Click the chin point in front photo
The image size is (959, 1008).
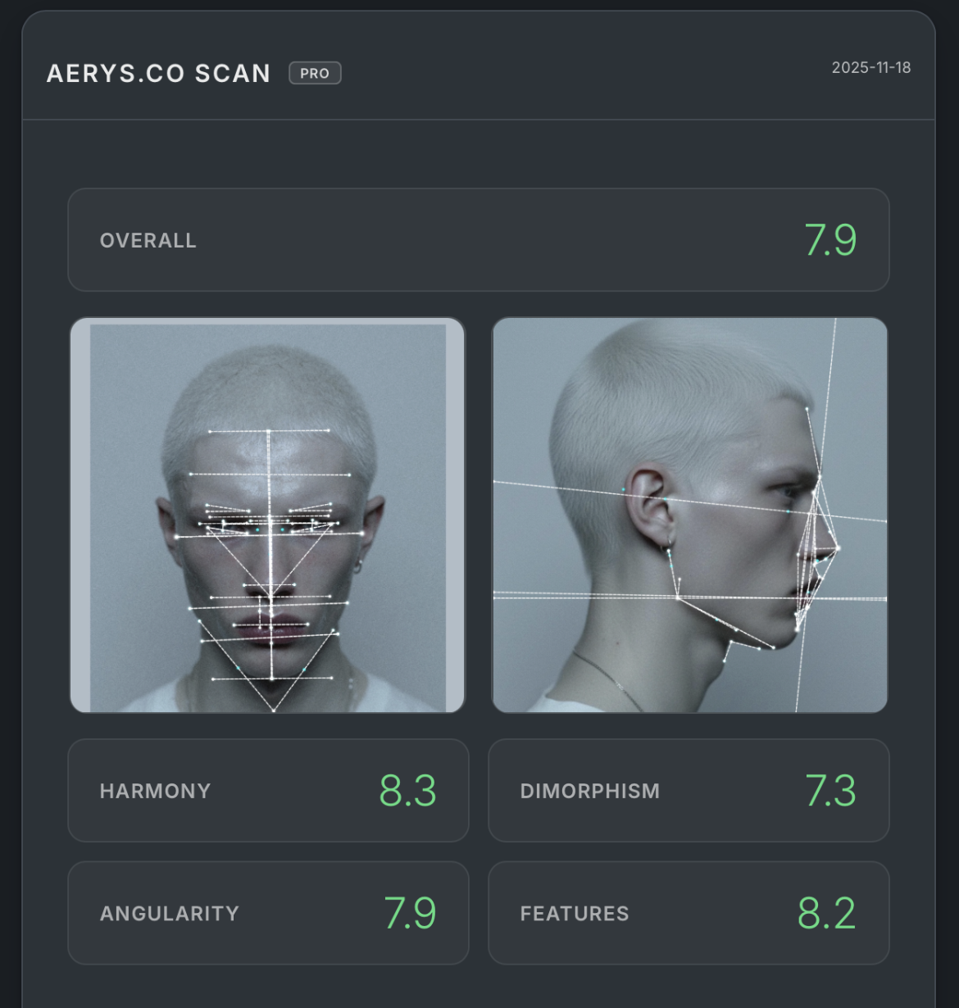pyautogui.click(x=272, y=679)
